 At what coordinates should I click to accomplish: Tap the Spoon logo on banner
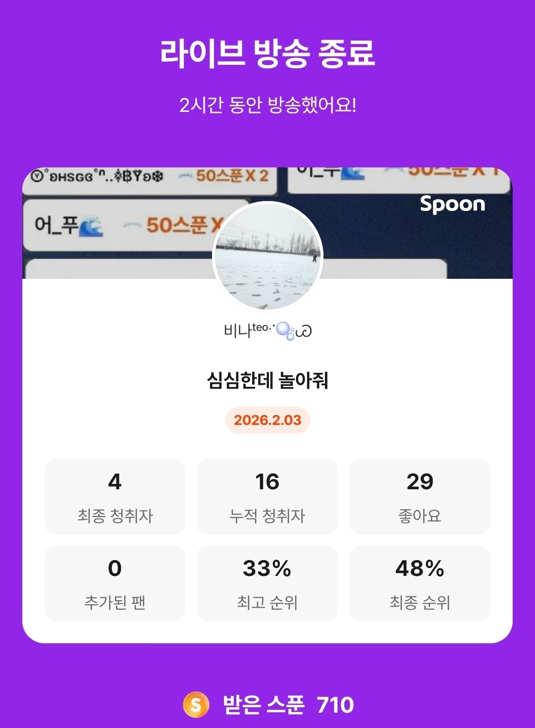tap(452, 204)
